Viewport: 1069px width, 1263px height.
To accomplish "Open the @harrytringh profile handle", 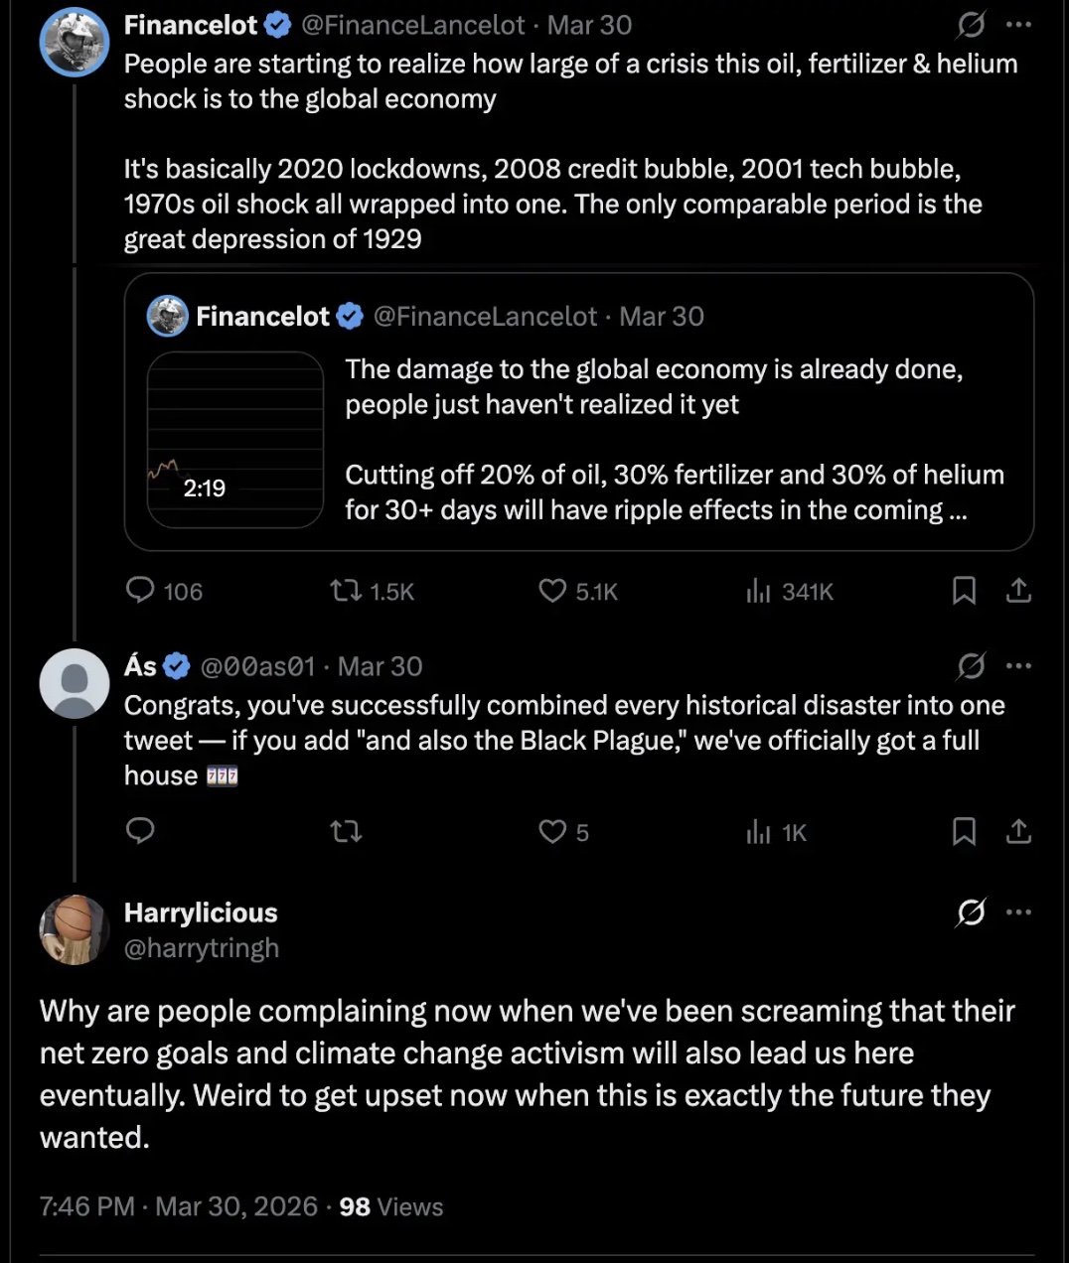I will pyautogui.click(x=201, y=948).
